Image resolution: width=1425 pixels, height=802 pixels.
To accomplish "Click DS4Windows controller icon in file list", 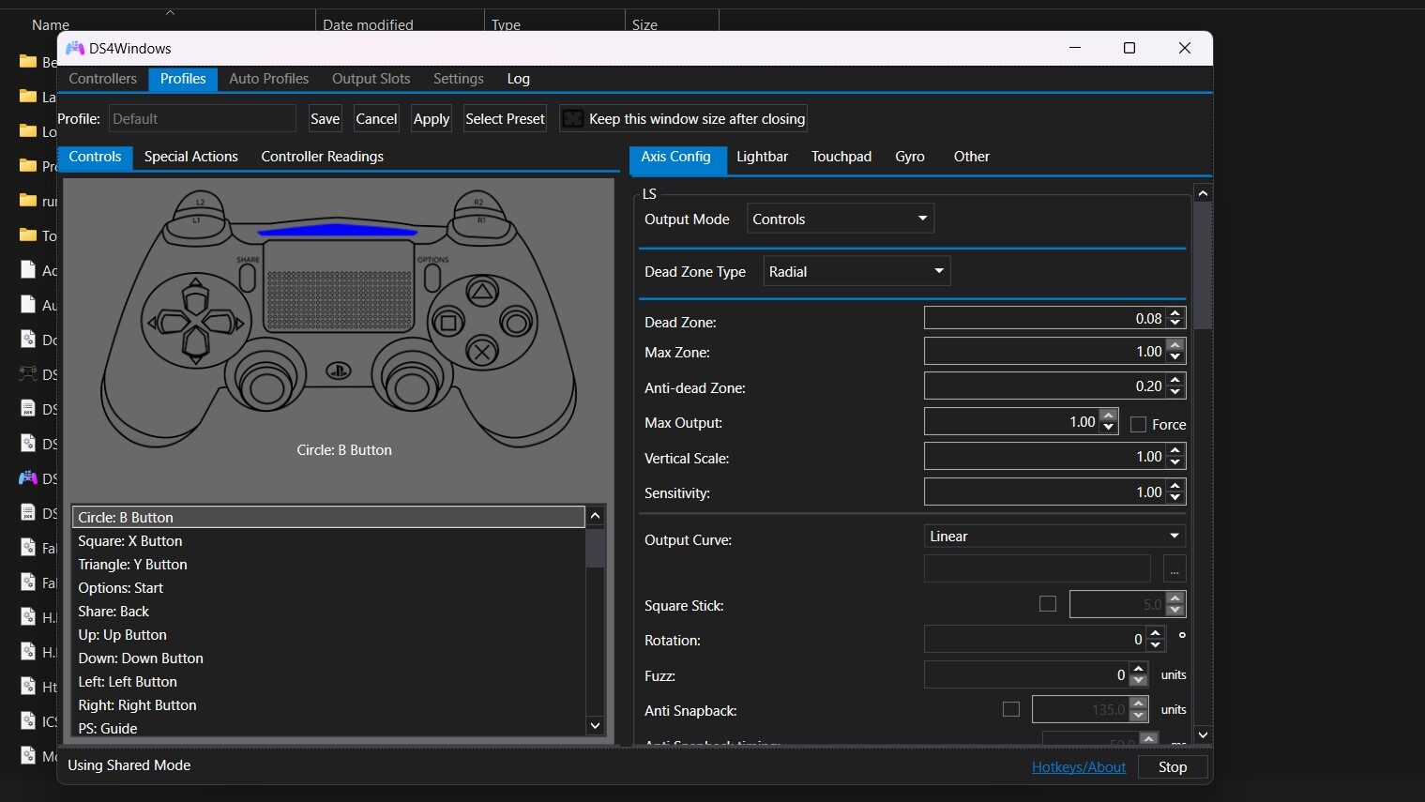I will pos(28,478).
